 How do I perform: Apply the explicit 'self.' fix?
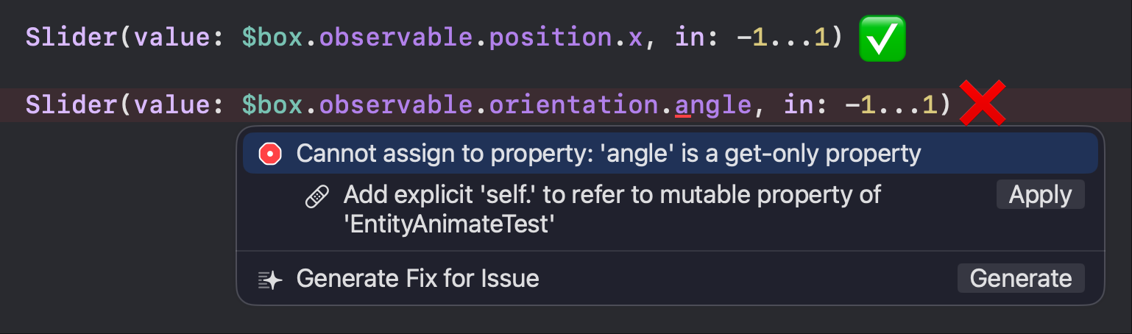[1040, 195]
